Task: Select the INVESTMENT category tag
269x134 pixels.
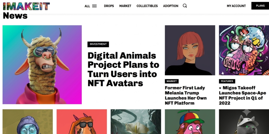Action: coord(98,44)
